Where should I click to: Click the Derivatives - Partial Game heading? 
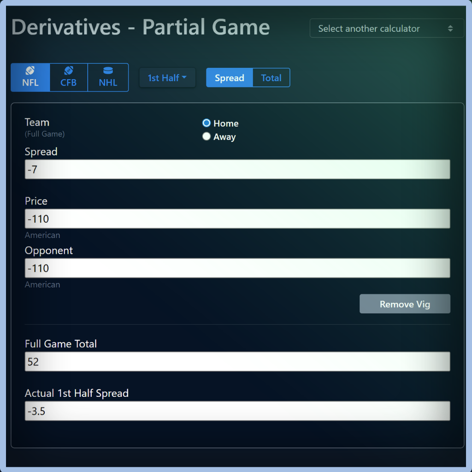click(140, 27)
